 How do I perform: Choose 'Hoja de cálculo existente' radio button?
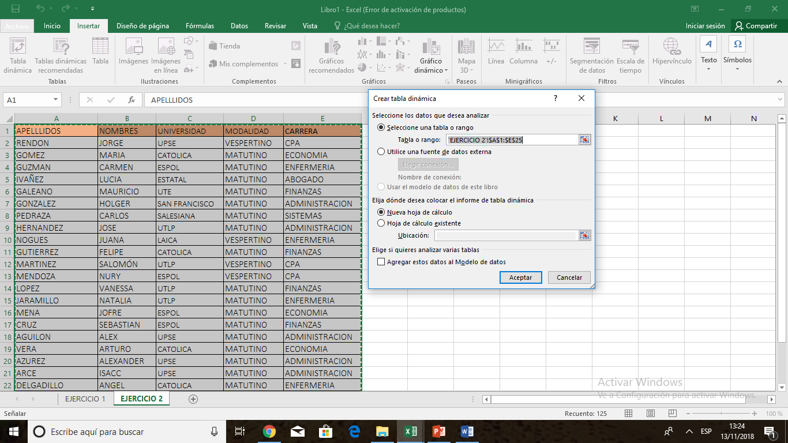(x=381, y=223)
